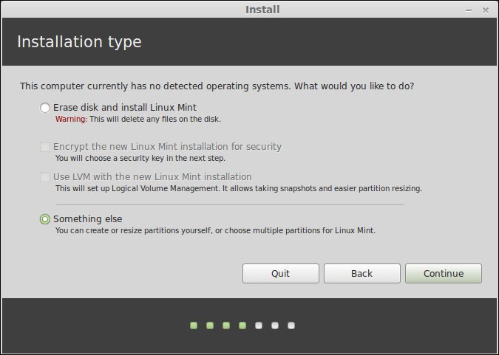Click the Quit button
This screenshot has width=499, height=355.
281,273
